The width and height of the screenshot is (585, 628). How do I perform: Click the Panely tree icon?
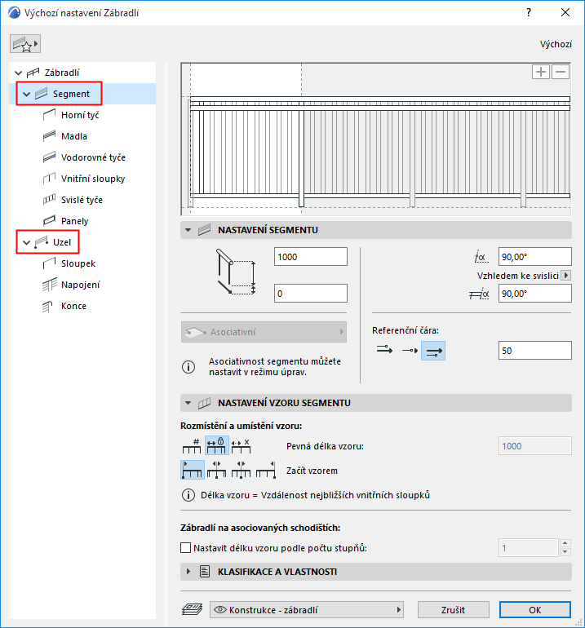pos(49,221)
